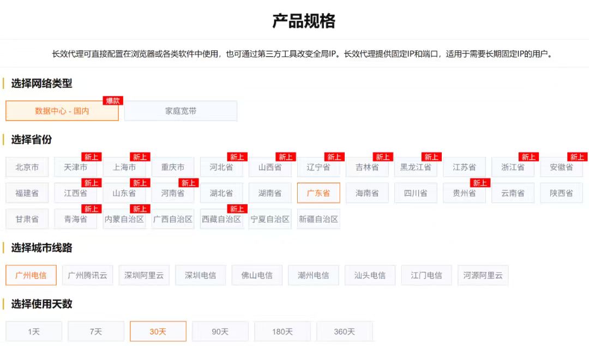Click the 爆款 badge above 数据中心
This screenshot has height=346, width=589.
[113, 100]
